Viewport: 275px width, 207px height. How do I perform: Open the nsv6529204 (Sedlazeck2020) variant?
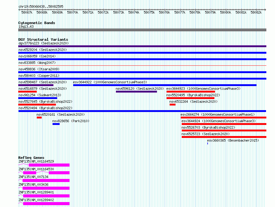43,50
